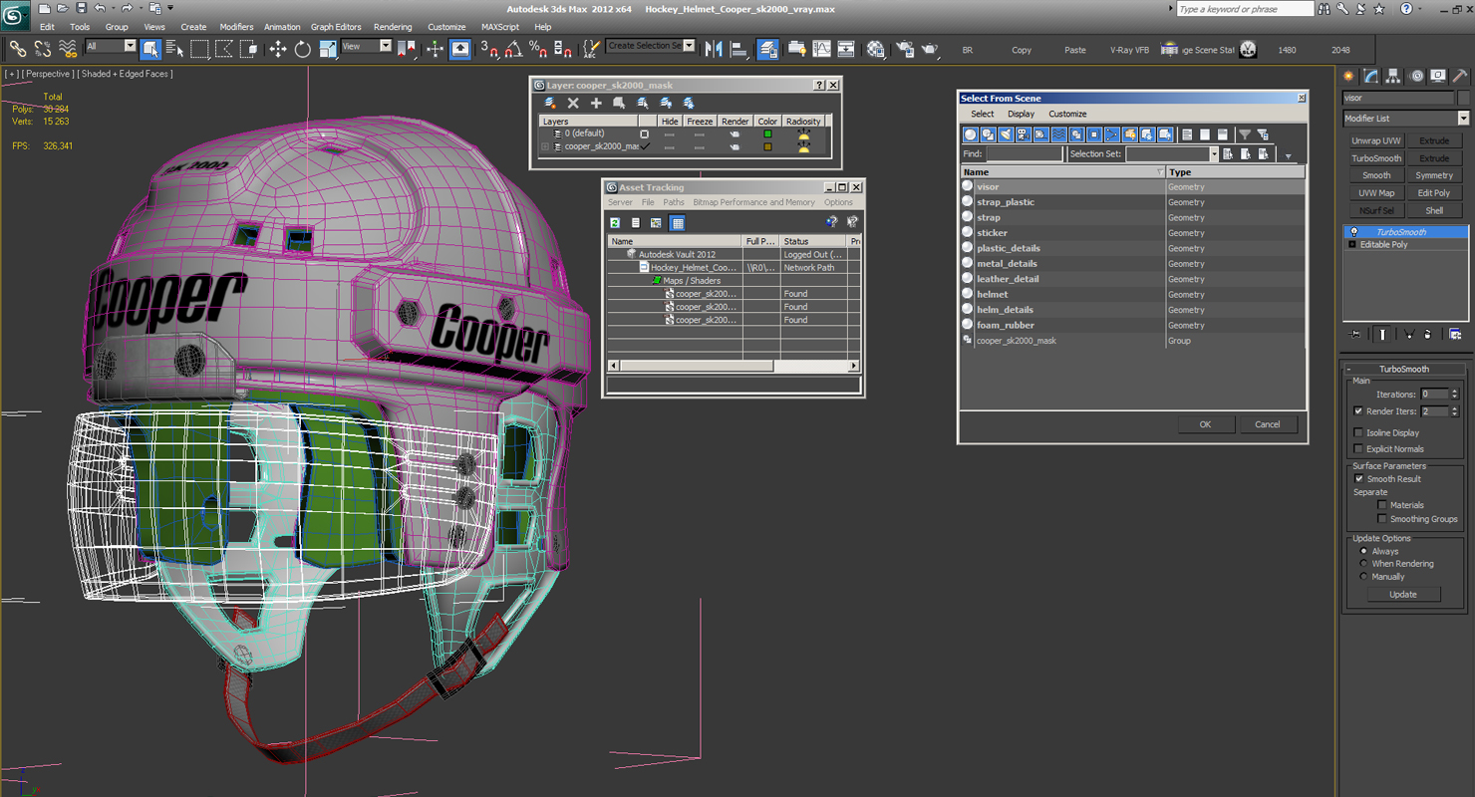Enable Separate by Materials checkbox

coord(1381,505)
